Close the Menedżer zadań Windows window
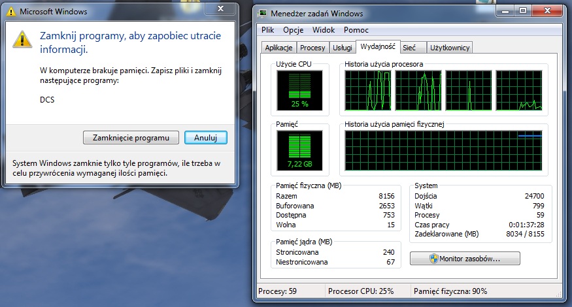Screen dimensions: 572x307 tap(547, 10)
